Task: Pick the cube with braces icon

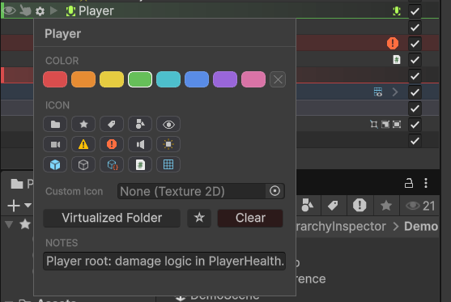Action: tap(112, 164)
